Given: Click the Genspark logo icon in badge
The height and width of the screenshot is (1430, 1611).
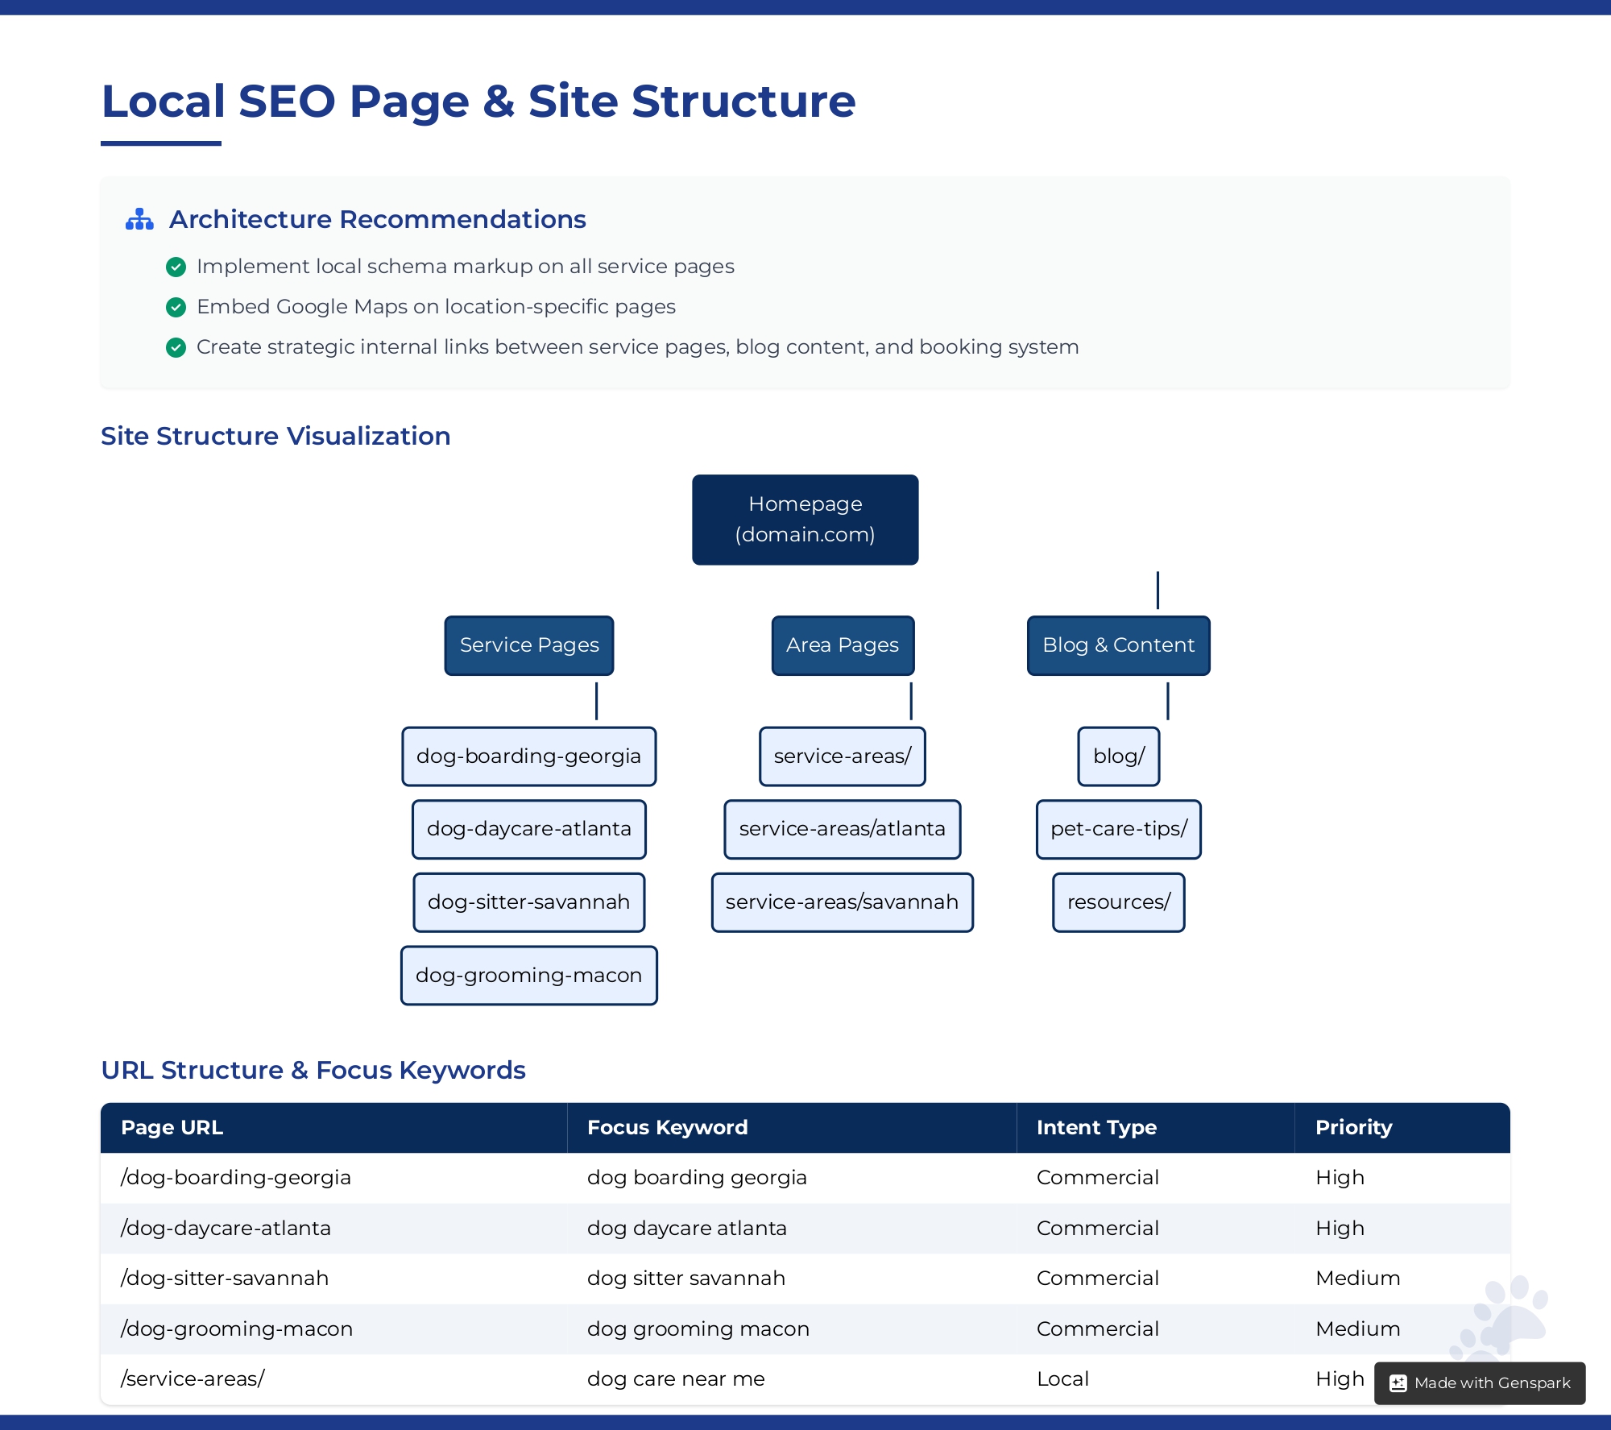Looking at the screenshot, I should click(x=1398, y=1383).
